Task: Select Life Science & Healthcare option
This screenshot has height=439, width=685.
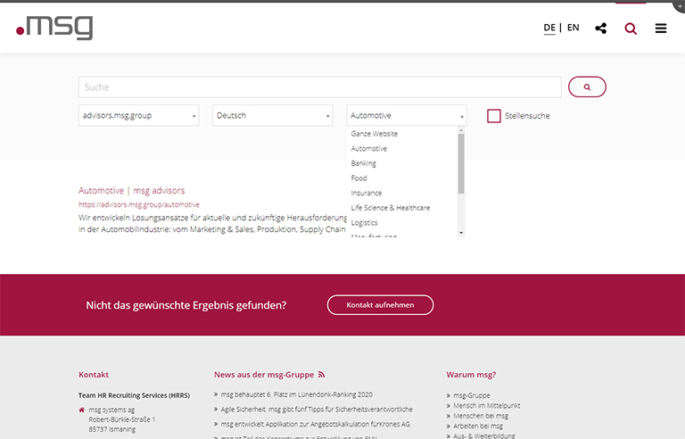Action: pos(391,208)
